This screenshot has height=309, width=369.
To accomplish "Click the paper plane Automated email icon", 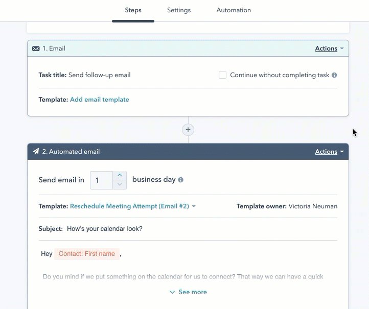I will 36,152.
